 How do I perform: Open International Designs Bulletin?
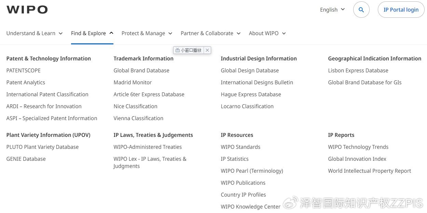pyautogui.click(x=257, y=82)
